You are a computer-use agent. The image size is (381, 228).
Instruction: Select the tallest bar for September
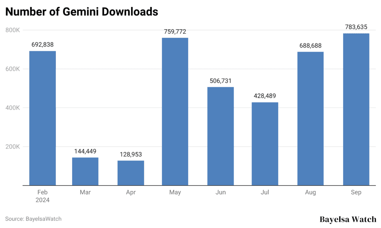[356, 110]
